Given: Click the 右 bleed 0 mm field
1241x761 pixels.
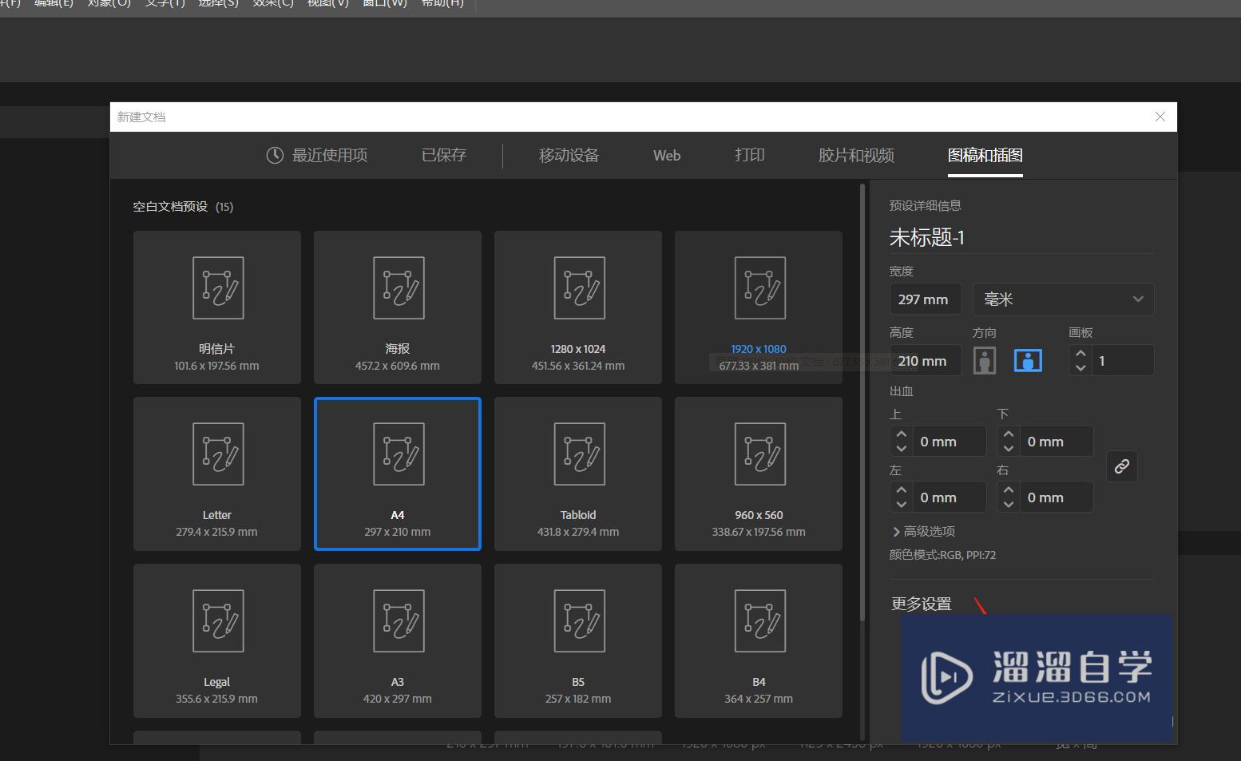Looking at the screenshot, I should click(x=1056, y=497).
